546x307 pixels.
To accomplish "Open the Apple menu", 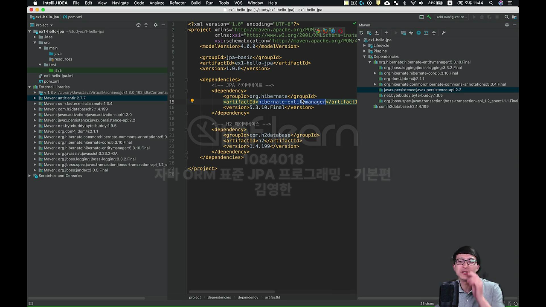I will click(x=35, y=3).
